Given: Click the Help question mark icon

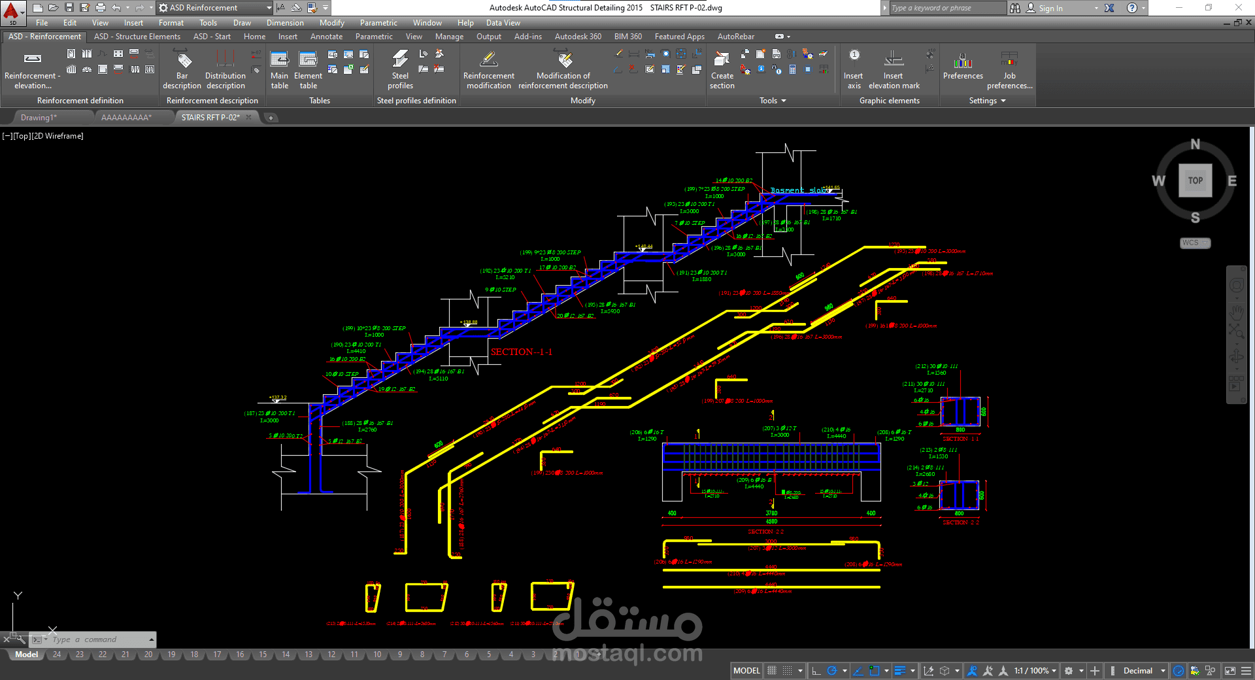Looking at the screenshot, I should coord(1132,8).
